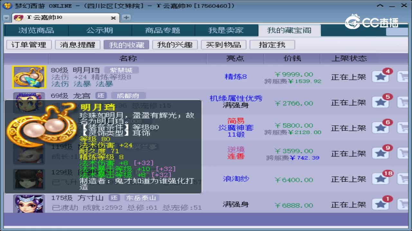Click the 69级 龙宫 listing name
Viewport: 412px width, 231px height.
(x=71, y=96)
